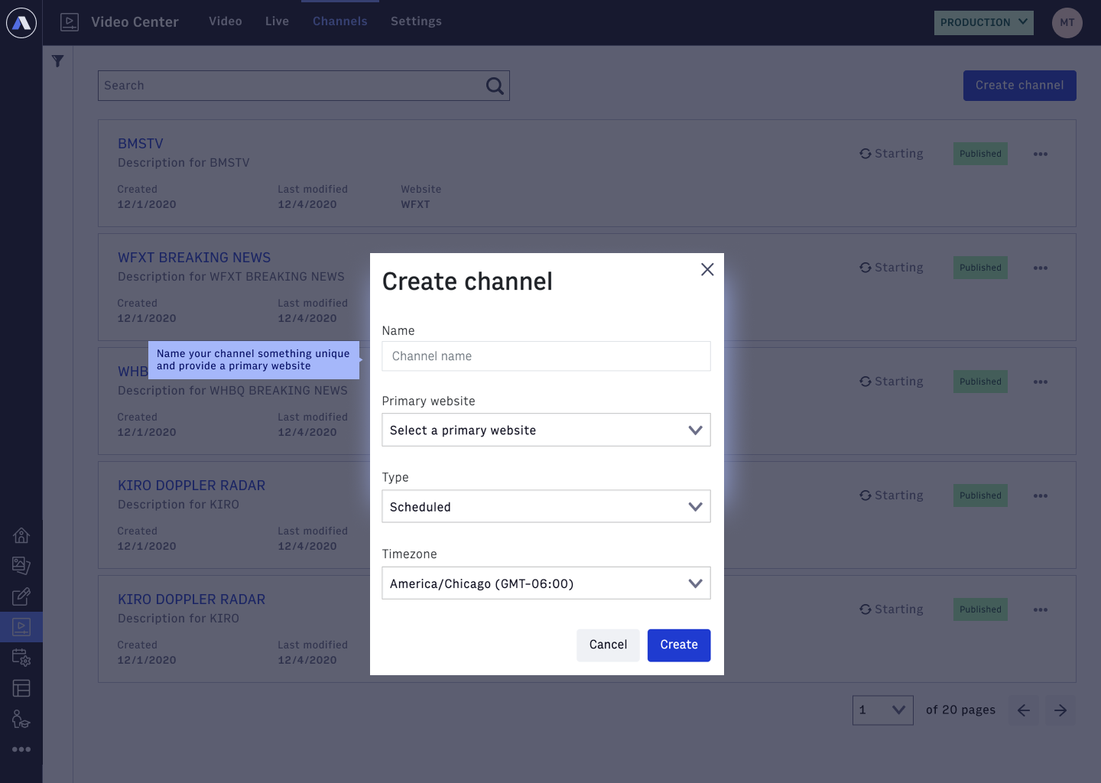1101x783 pixels.
Task: Open the BMSTV channel link
Action: [x=141, y=144]
